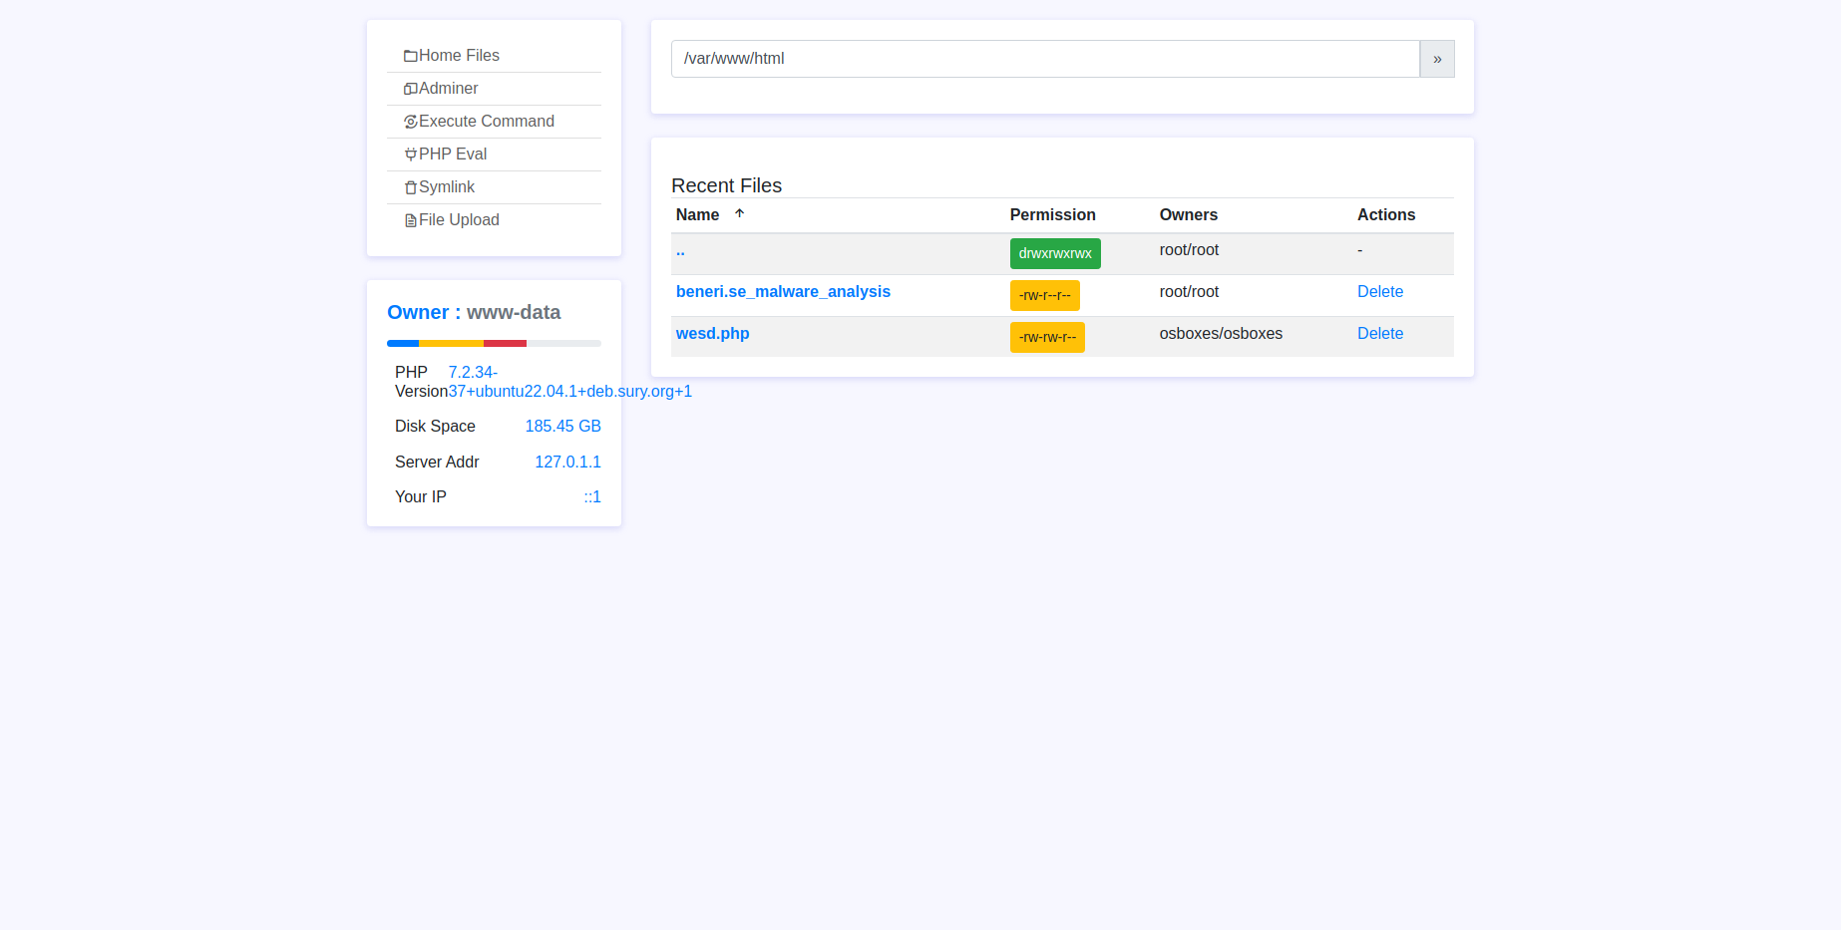1841x930 pixels.
Task: Click the /var/www/html path input field
Action: pyautogui.click(x=1045, y=59)
